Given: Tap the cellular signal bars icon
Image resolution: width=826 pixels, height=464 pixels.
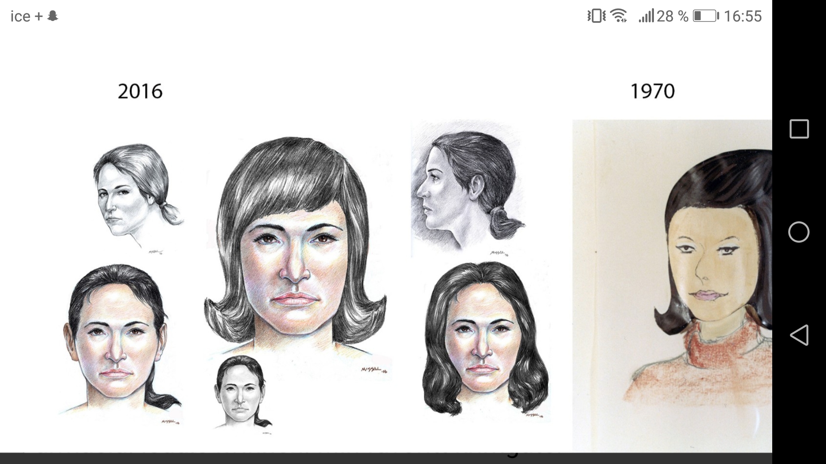Looking at the screenshot, I should coord(646,16).
